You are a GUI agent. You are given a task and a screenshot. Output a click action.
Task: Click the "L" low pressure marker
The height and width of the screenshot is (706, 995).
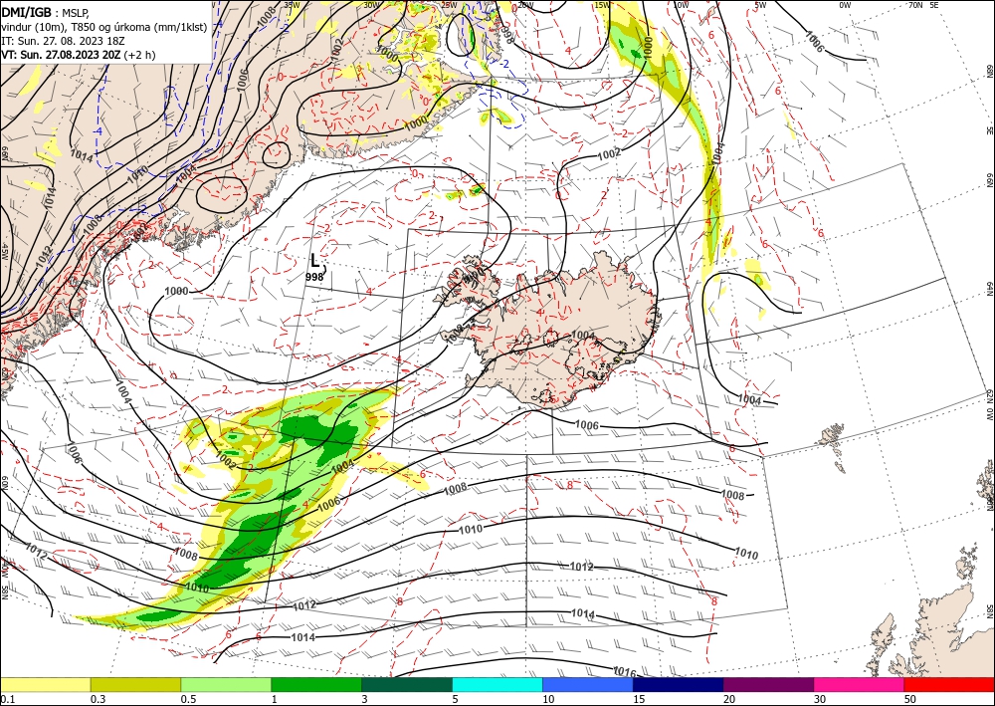315,260
